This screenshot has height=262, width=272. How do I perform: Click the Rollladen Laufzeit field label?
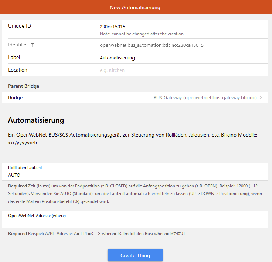tap(25, 168)
